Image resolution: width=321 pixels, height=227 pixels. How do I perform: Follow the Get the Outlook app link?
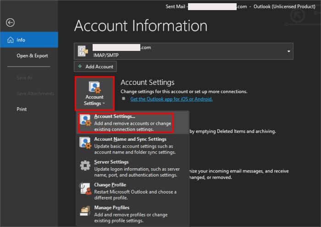pyautogui.click(x=172, y=99)
